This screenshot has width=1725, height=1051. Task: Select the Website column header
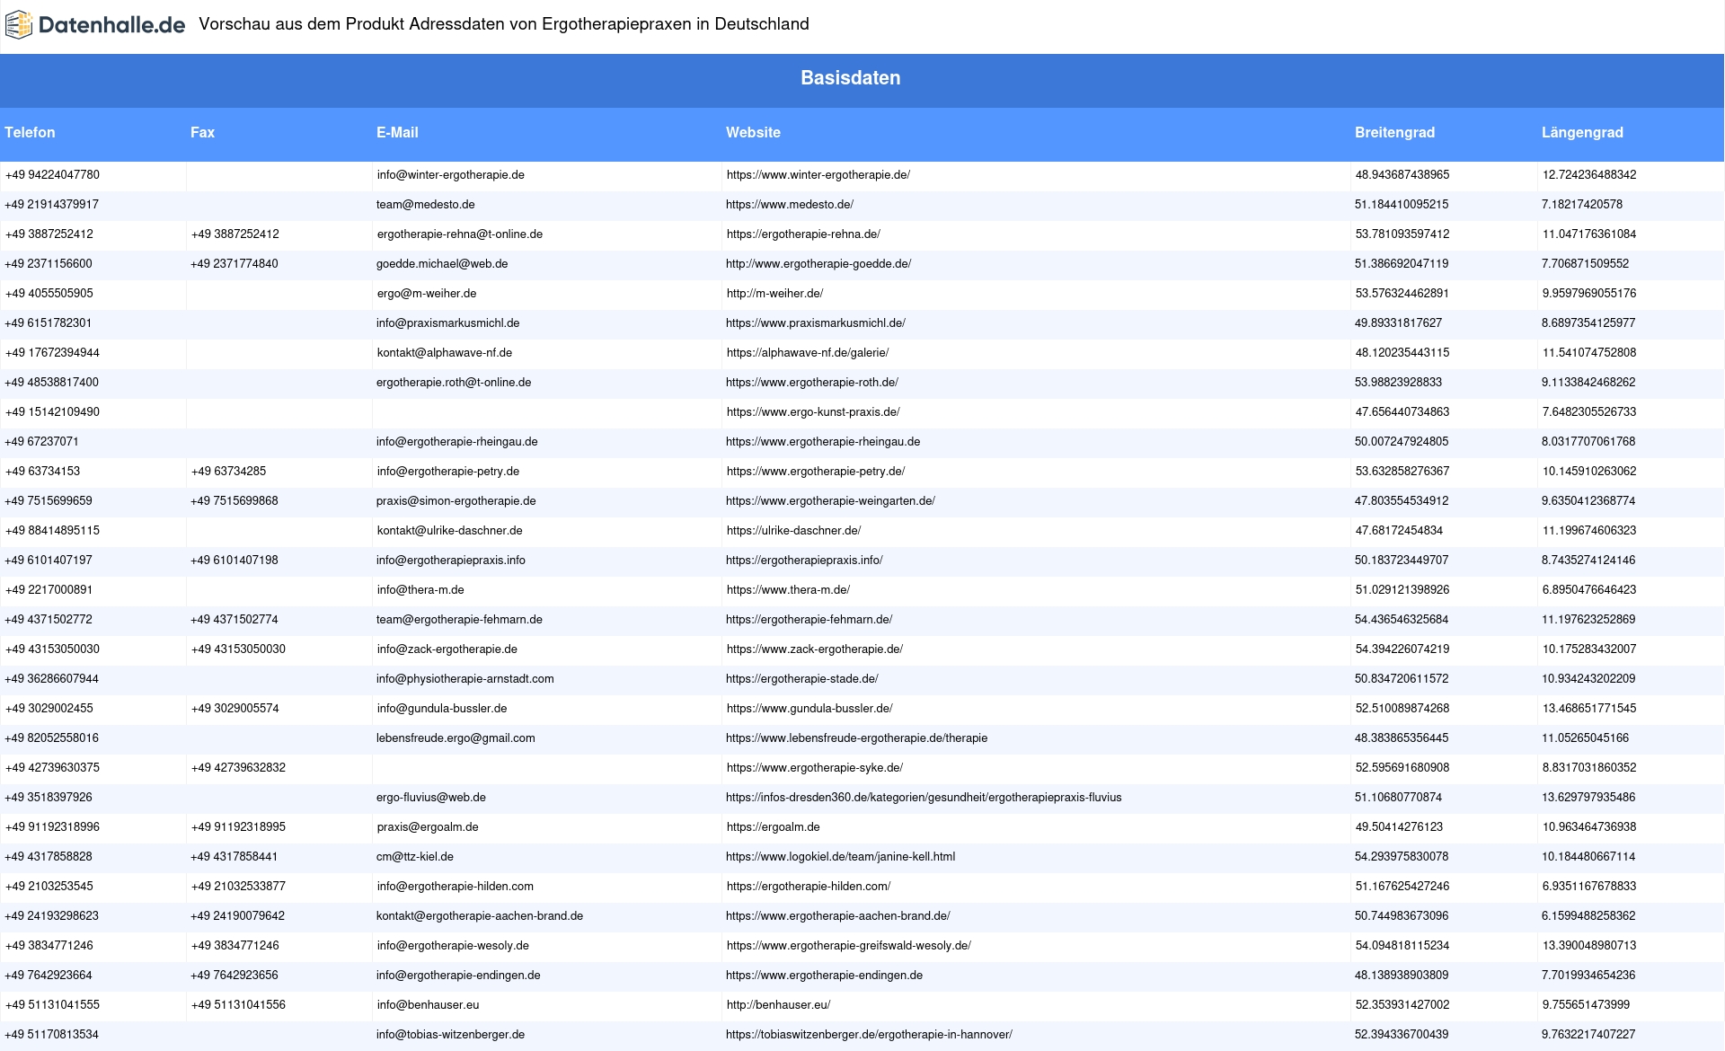click(753, 132)
